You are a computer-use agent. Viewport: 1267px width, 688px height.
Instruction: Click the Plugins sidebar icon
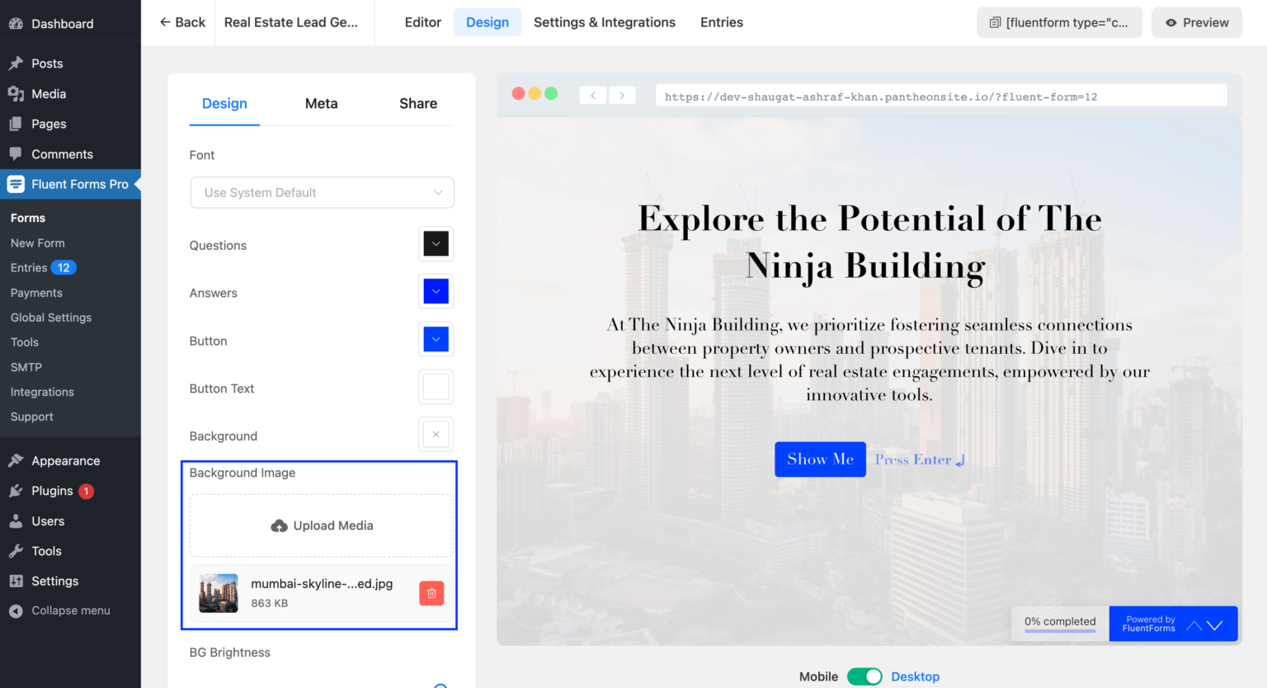click(x=16, y=491)
